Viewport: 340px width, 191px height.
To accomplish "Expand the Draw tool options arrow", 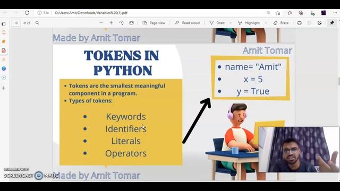I will pyautogui.click(x=231, y=23).
